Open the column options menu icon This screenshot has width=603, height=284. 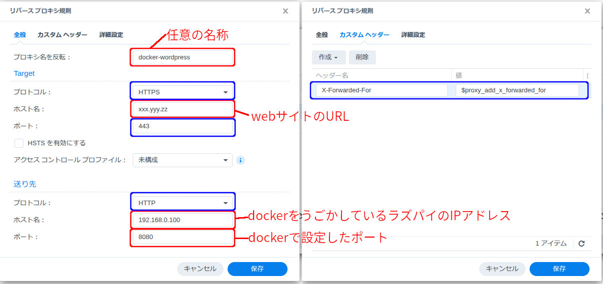click(x=587, y=75)
